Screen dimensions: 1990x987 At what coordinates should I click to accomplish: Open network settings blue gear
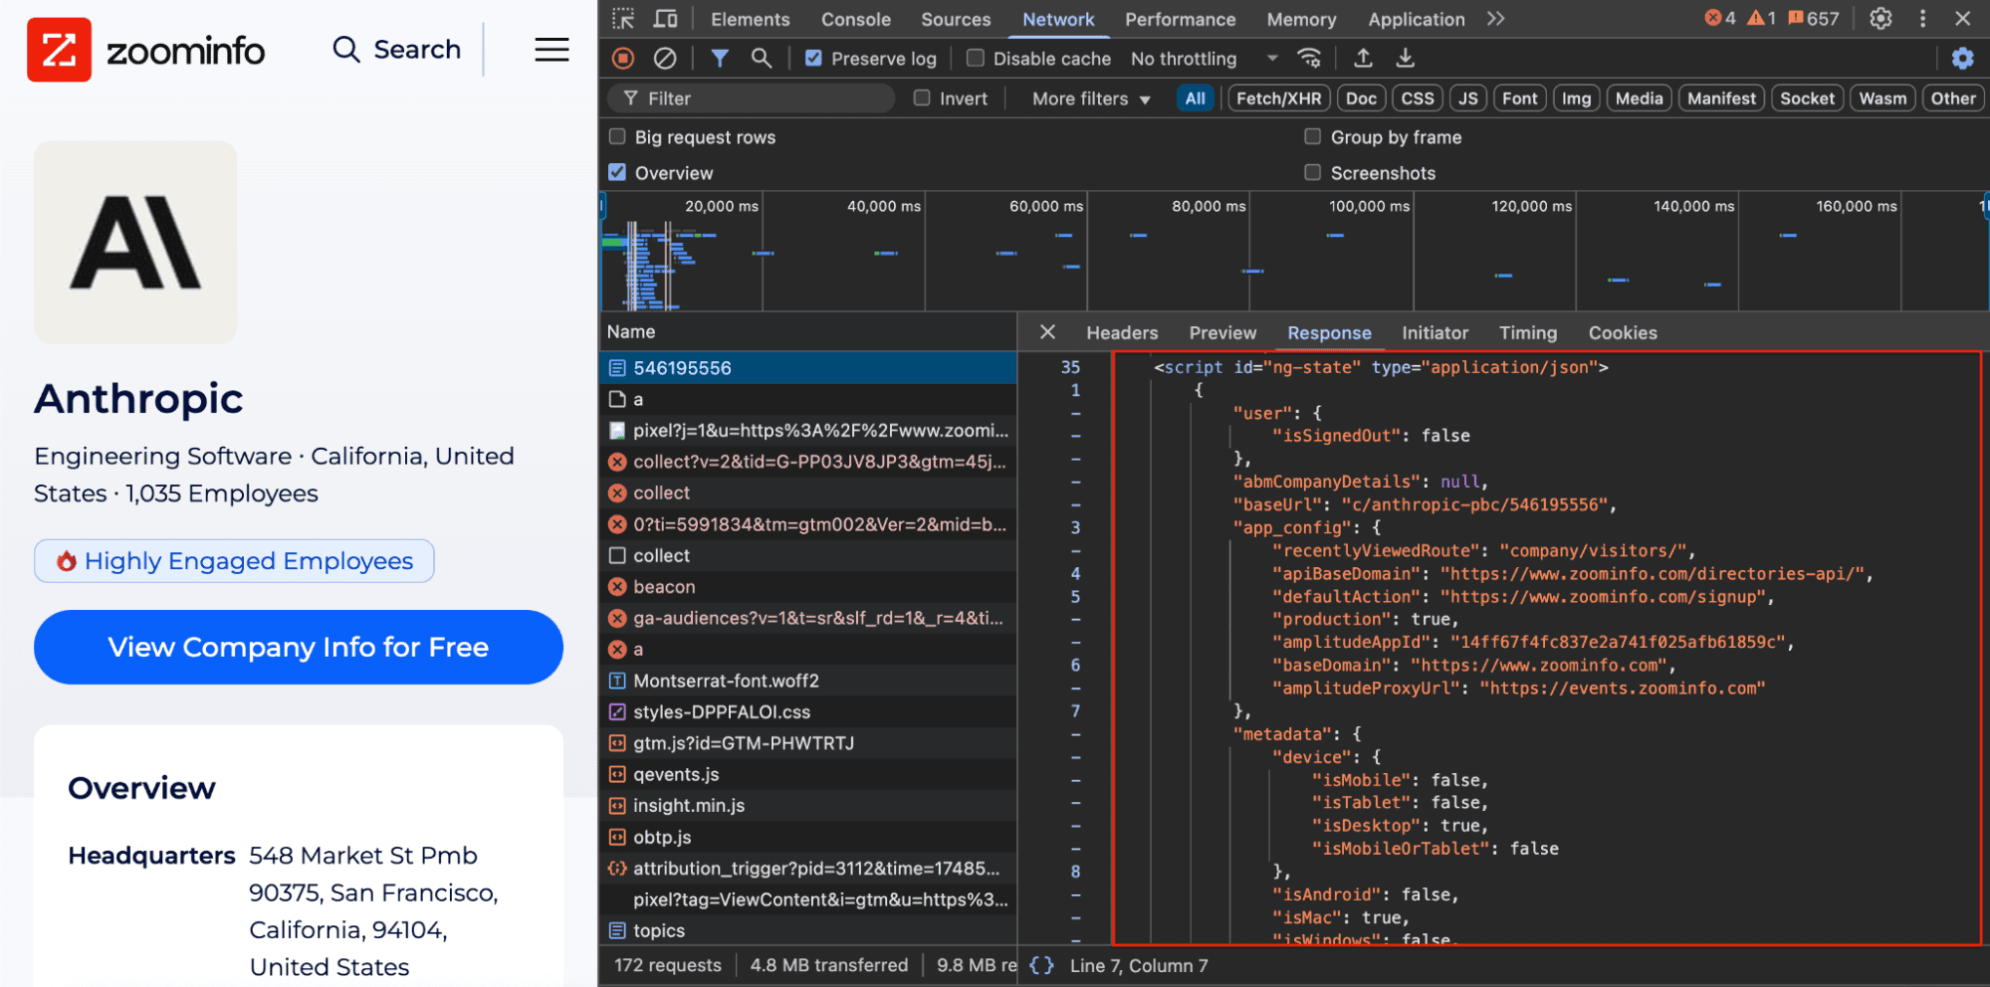click(x=1962, y=59)
